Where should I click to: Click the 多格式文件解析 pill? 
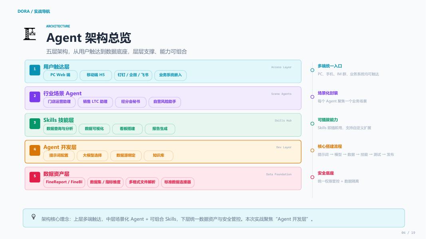click(x=142, y=182)
